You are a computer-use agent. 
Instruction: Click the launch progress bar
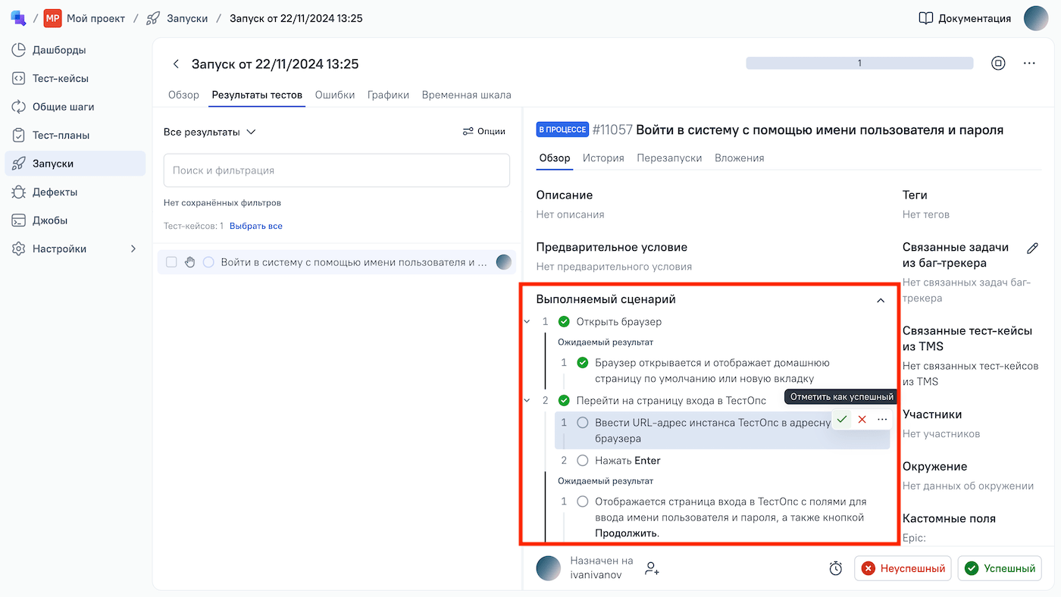859,64
